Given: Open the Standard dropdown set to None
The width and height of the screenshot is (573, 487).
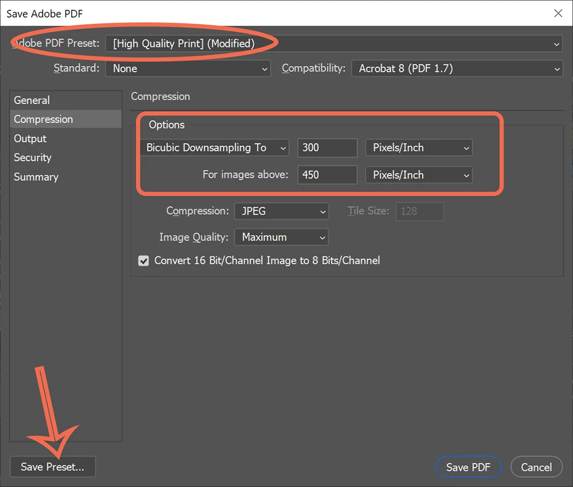Looking at the screenshot, I should pyautogui.click(x=188, y=69).
